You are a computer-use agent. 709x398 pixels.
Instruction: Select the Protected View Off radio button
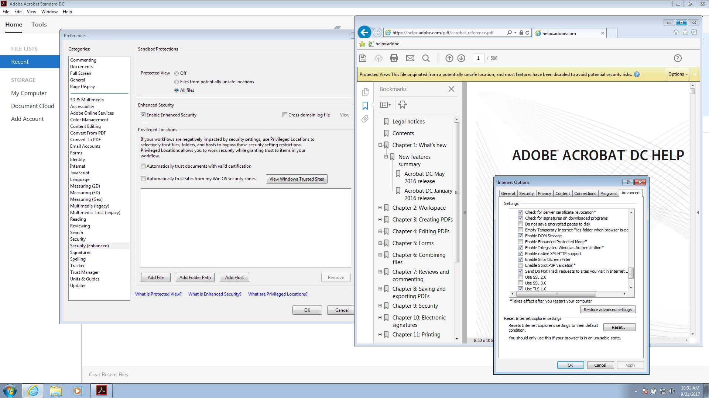click(177, 73)
